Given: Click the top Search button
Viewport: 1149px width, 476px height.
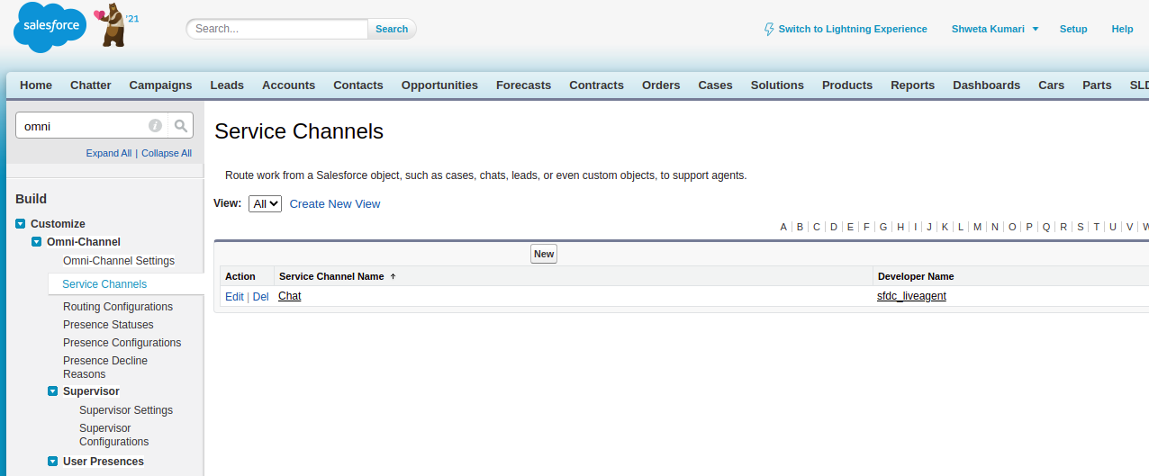Looking at the screenshot, I should 392,29.
